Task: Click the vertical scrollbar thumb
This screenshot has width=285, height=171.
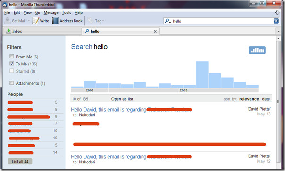Action: [278, 102]
